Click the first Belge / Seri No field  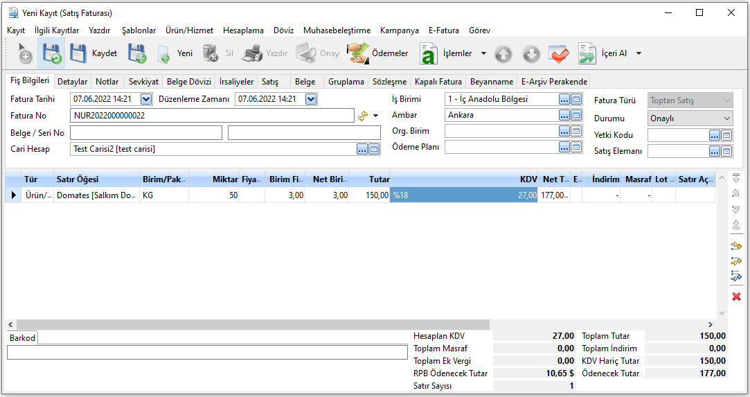click(x=146, y=133)
